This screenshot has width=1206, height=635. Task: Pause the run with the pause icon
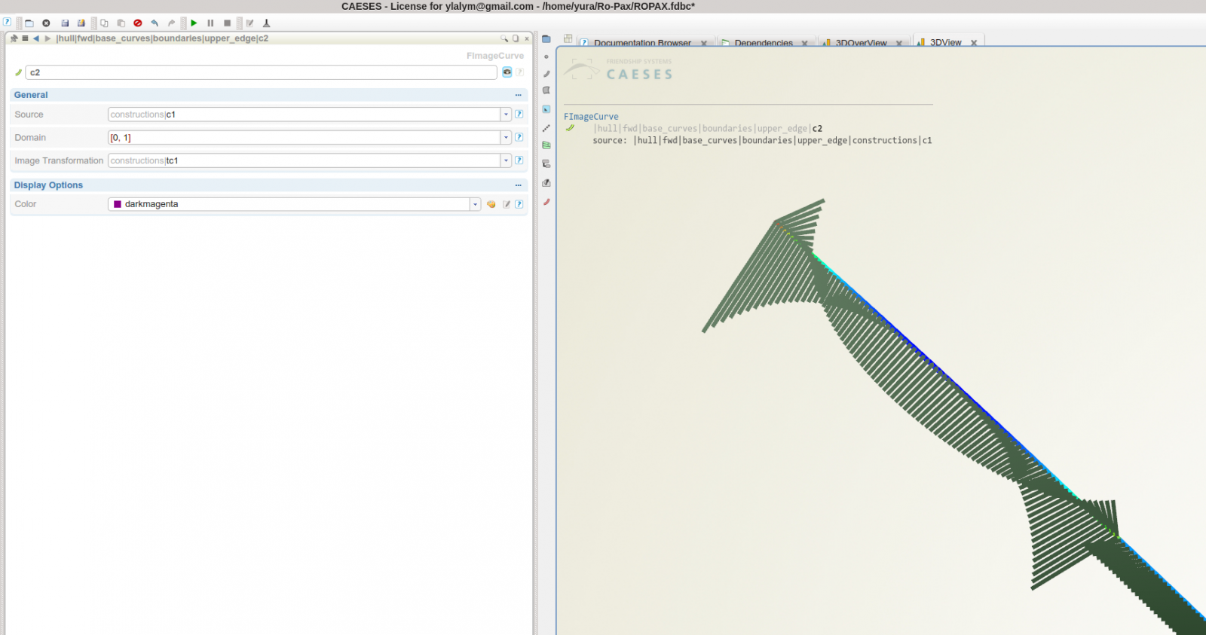tap(210, 23)
